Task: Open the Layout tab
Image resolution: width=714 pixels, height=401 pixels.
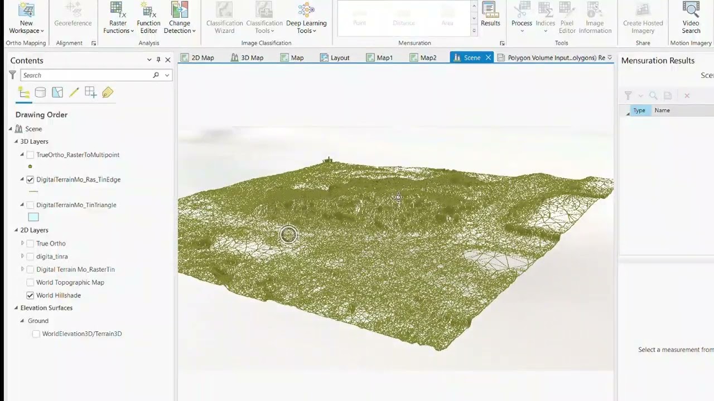Action: (x=335, y=57)
